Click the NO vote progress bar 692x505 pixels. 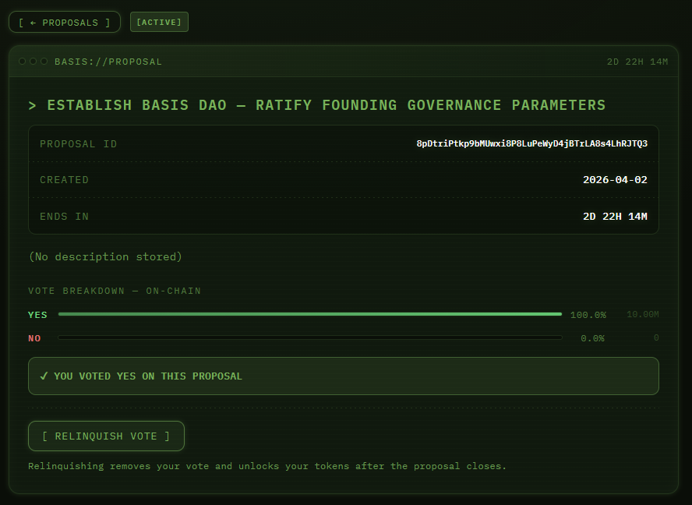(x=310, y=337)
